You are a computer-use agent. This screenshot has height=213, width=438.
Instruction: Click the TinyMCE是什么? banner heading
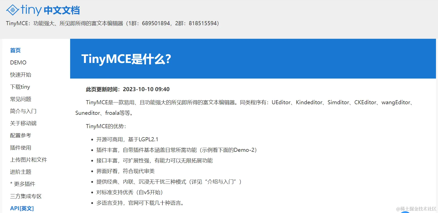coord(126,59)
